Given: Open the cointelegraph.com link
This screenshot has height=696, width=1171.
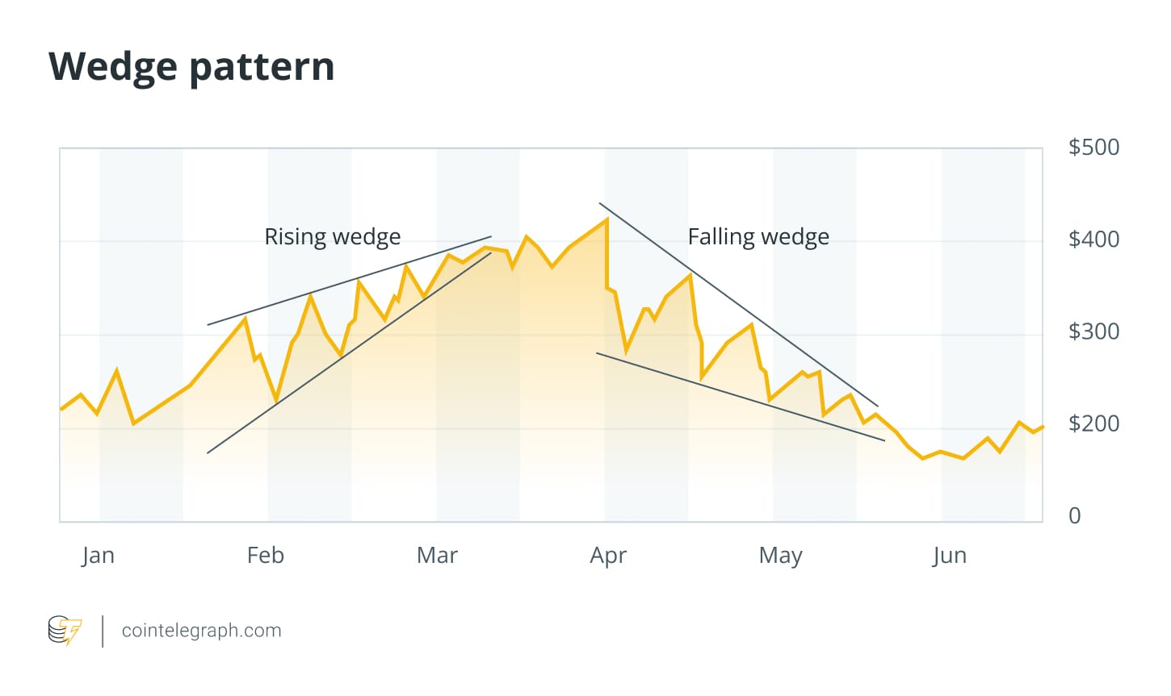Looking at the screenshot, I should (x=201, y=631).
